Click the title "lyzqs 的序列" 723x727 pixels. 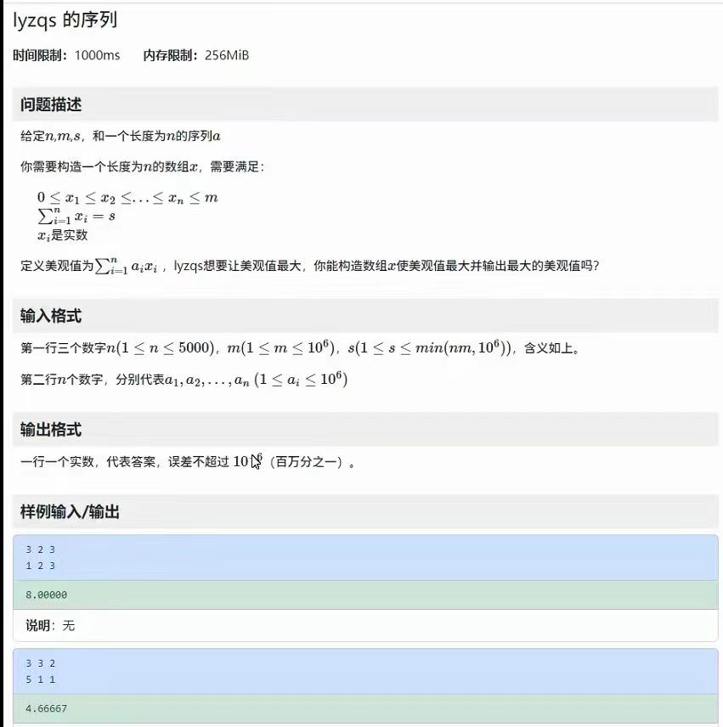(65, 20)
